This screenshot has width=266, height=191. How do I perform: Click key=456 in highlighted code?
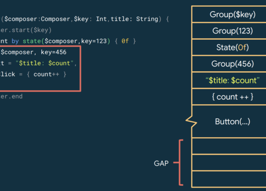[x=53, y=52]
